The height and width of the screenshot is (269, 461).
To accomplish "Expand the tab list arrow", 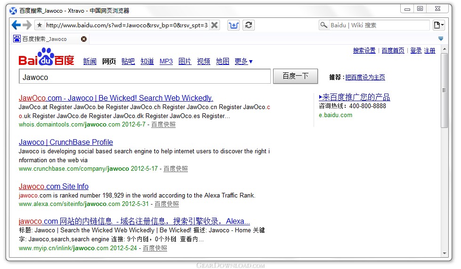I will [x=441, y=39].
